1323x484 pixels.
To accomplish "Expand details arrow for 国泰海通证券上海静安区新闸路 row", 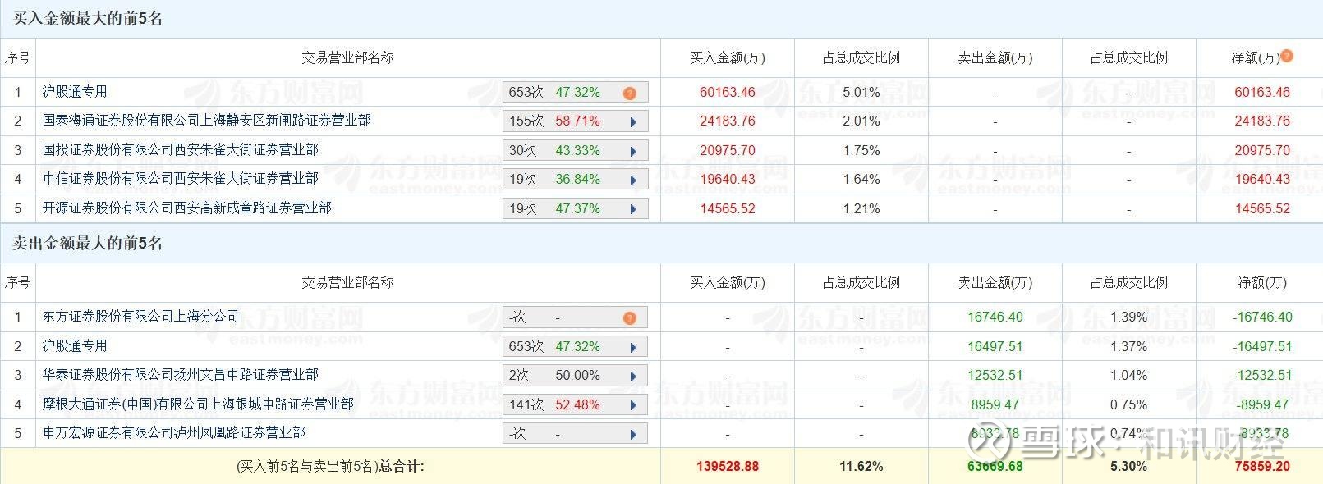I will coord(633,122).
